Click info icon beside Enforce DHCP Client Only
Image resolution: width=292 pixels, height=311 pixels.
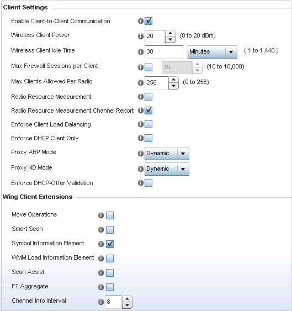tap(141, 138)
